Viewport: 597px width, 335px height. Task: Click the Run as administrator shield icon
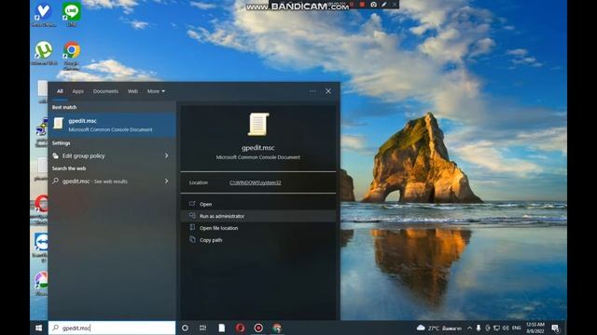[192, 216]
